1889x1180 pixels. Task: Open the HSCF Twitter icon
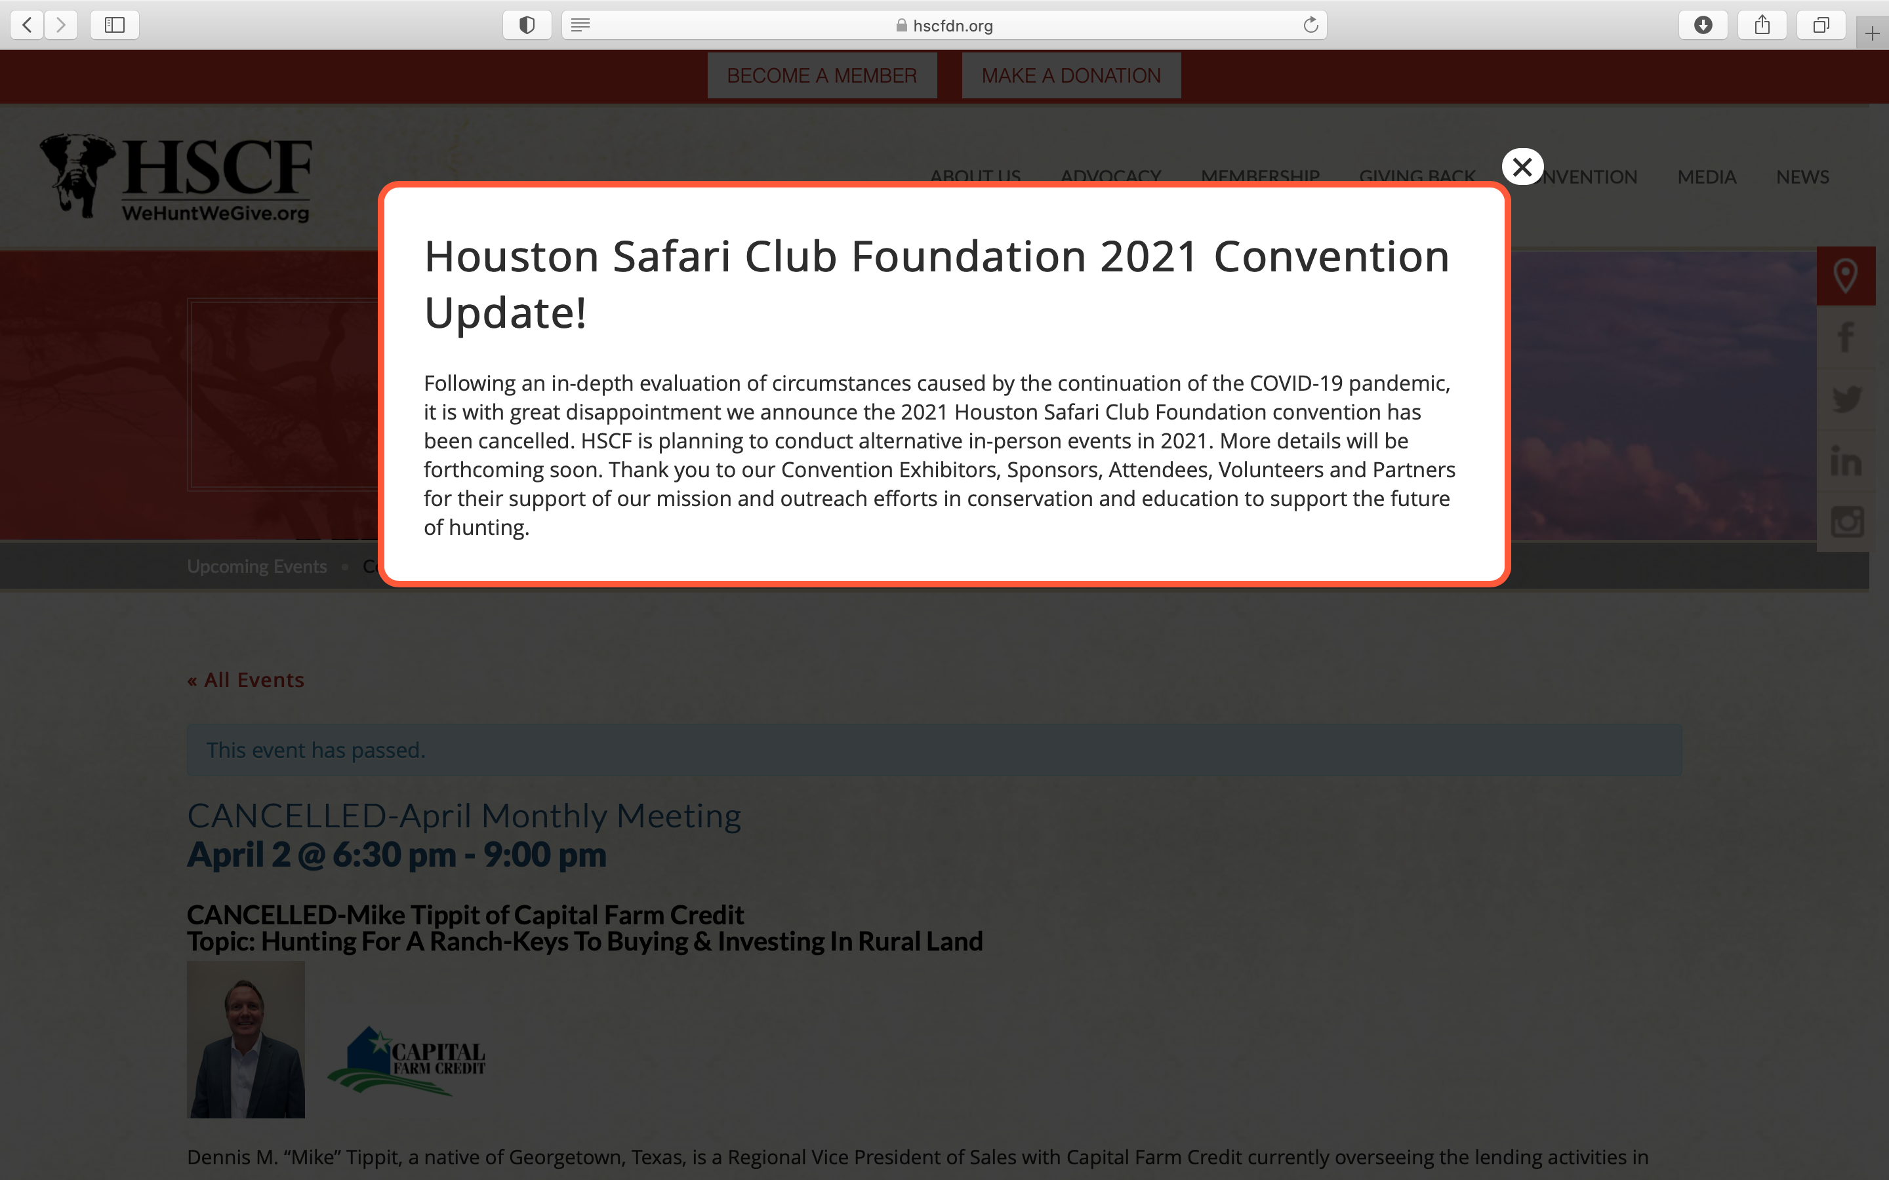1846,400
